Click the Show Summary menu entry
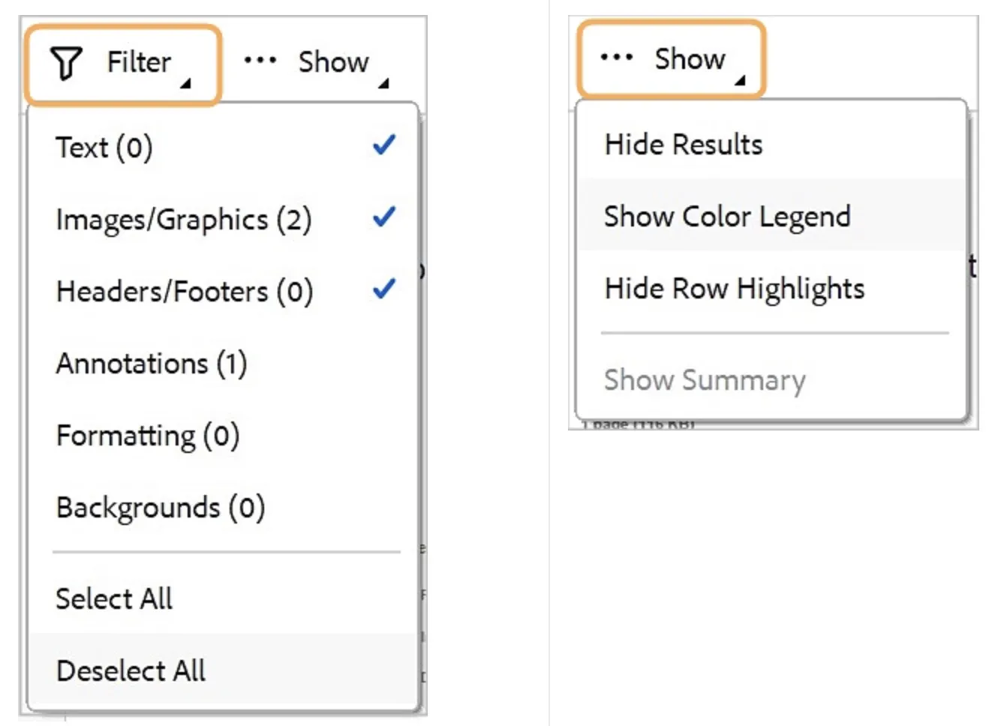Screen dimensions: 986x726 (704, 380)
